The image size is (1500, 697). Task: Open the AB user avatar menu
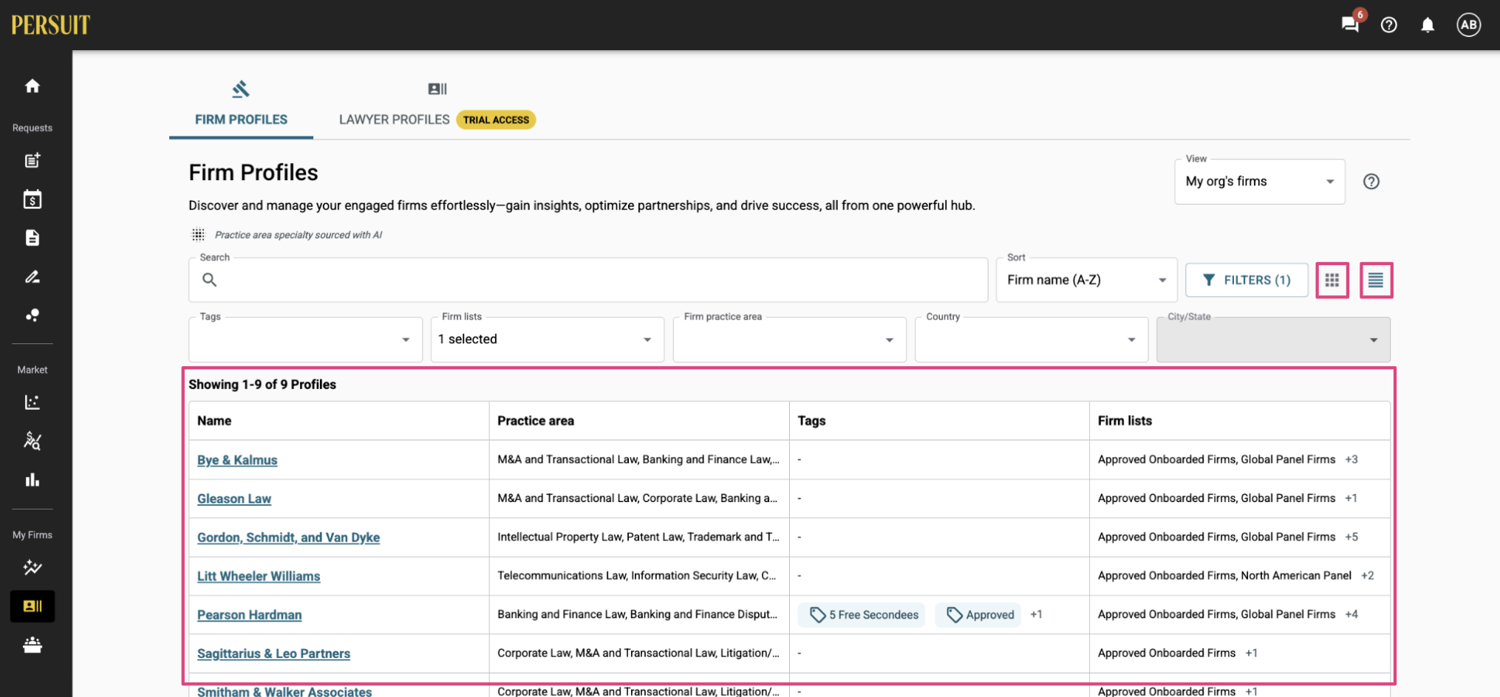pos(1469,25)
